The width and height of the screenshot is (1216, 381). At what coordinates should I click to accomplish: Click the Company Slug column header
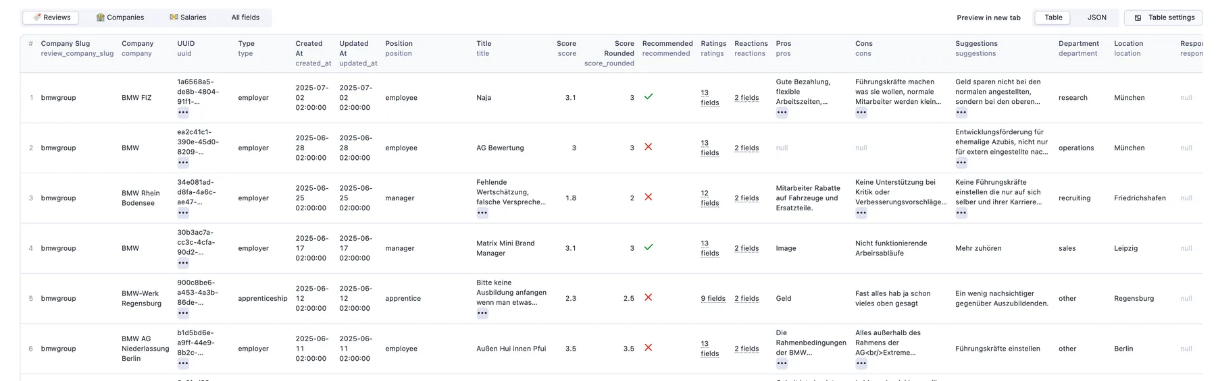click(x=77, y=49)
